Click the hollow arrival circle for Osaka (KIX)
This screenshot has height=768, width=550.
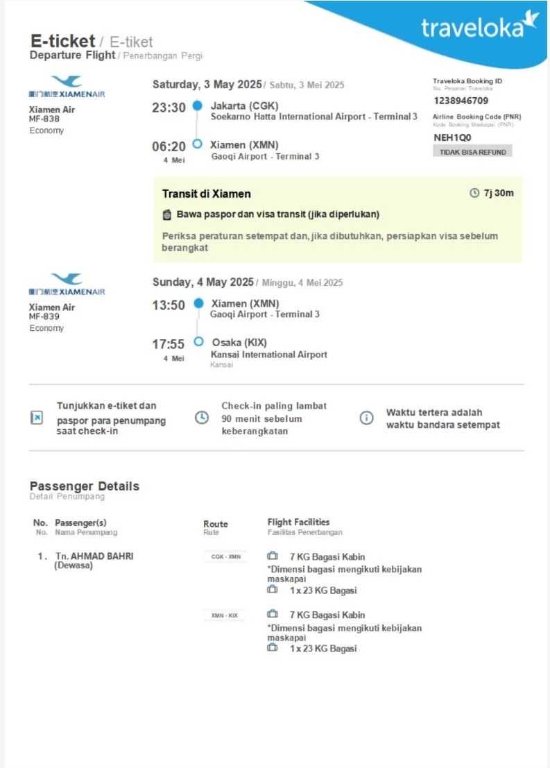(199, 342)
